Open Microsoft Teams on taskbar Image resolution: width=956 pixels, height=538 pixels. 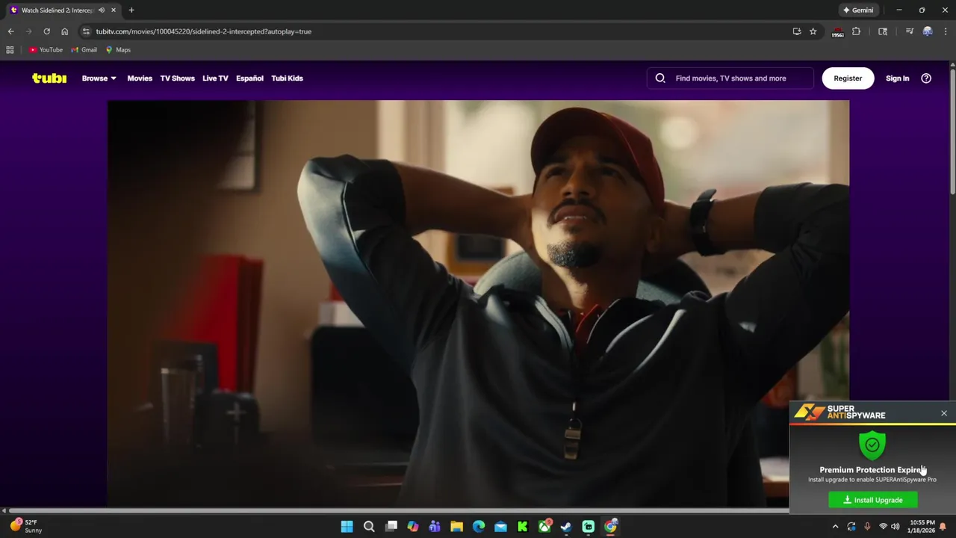pos(435,527)
